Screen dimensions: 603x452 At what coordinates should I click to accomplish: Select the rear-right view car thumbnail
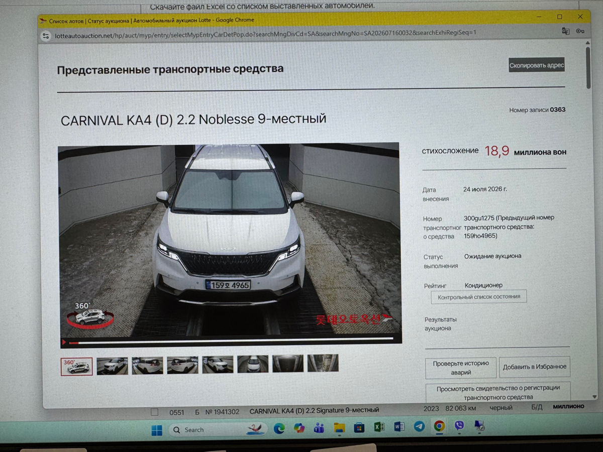coord(147,365)
